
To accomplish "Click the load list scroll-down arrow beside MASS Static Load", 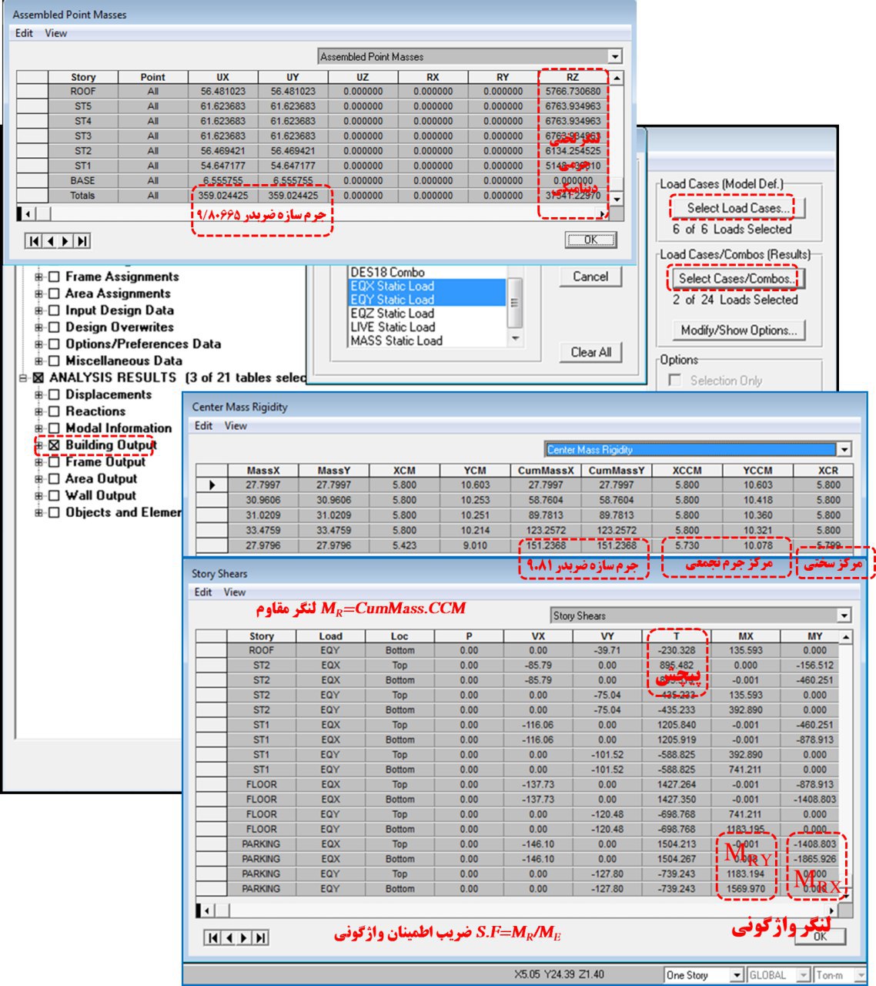I will point(515,338).
